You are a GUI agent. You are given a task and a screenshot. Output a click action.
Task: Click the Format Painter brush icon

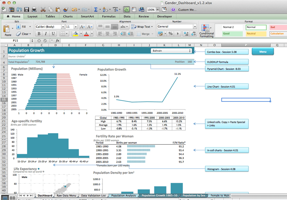[65, 9]
